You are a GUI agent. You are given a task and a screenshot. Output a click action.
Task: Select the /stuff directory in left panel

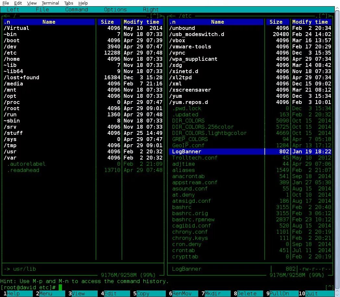click(x=83, y=133)
